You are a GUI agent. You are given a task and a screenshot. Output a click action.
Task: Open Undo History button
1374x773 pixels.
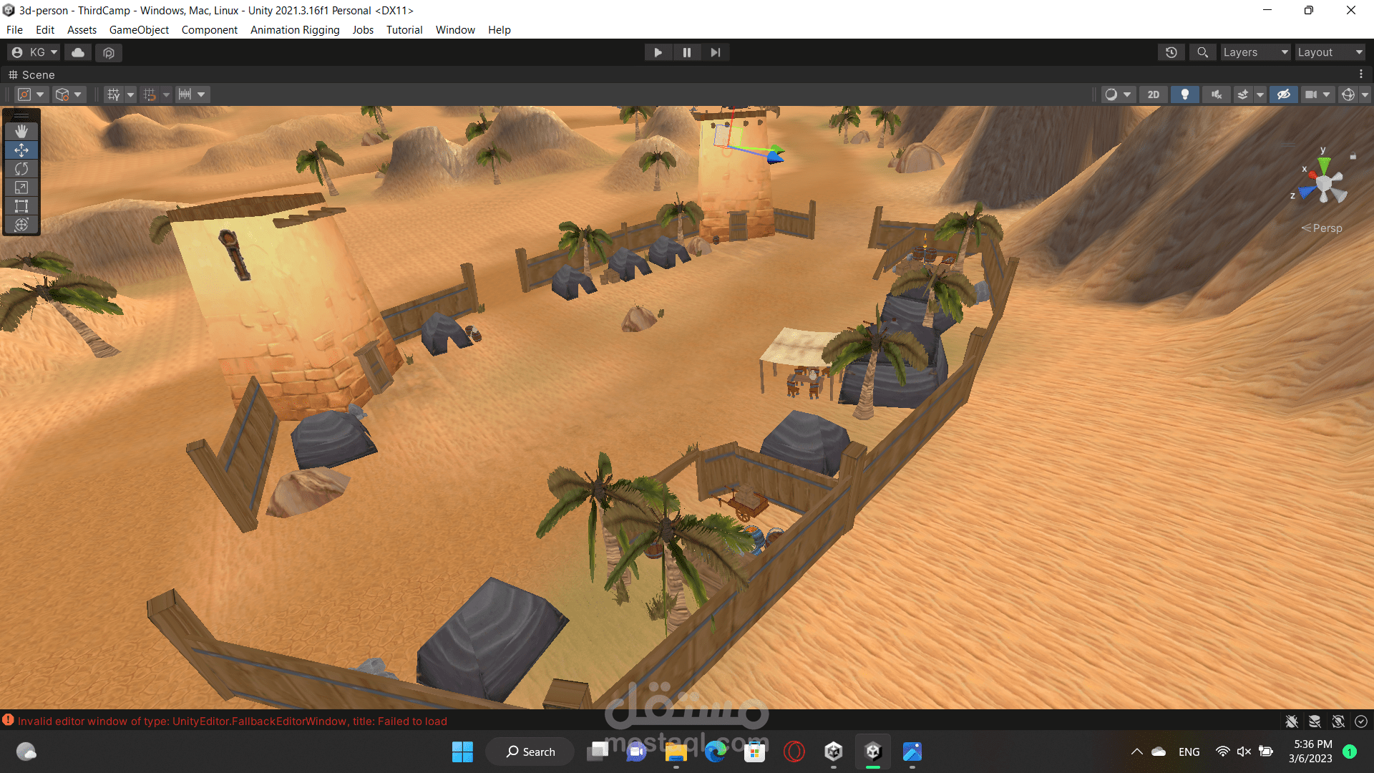[x=1171, y=52]
